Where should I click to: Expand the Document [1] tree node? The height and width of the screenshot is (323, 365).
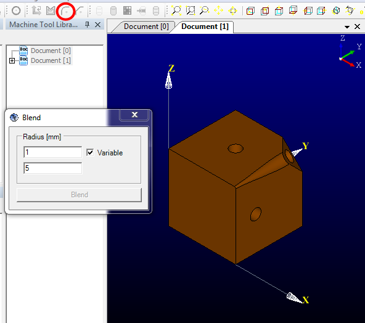[12, 61]
